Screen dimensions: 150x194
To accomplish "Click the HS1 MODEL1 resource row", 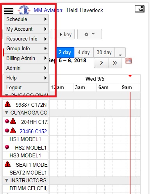I will [25, 139].
